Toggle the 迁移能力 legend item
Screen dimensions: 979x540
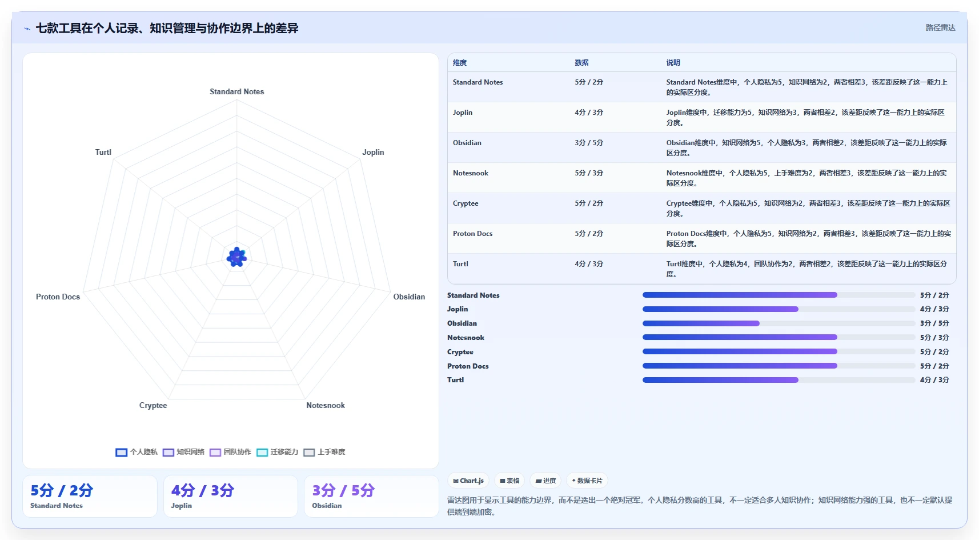(x=278, y=452)
